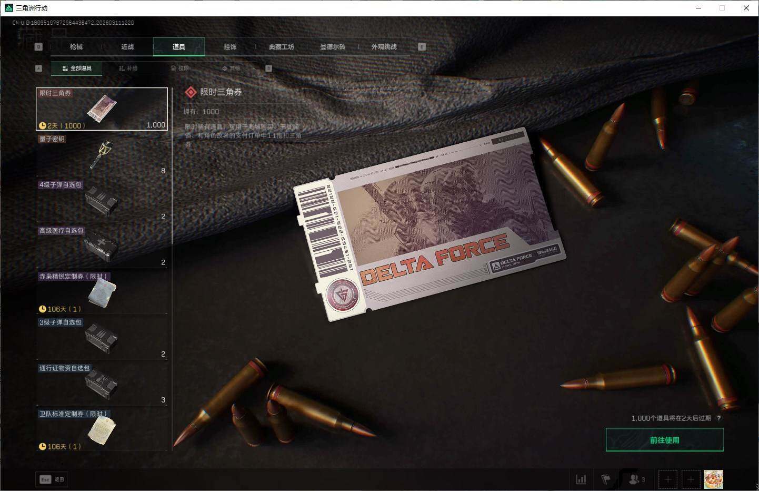Show the expiry help question mark
Image resolution: width=759 pixels, height=491 pixels.
[x=719, y=418]
